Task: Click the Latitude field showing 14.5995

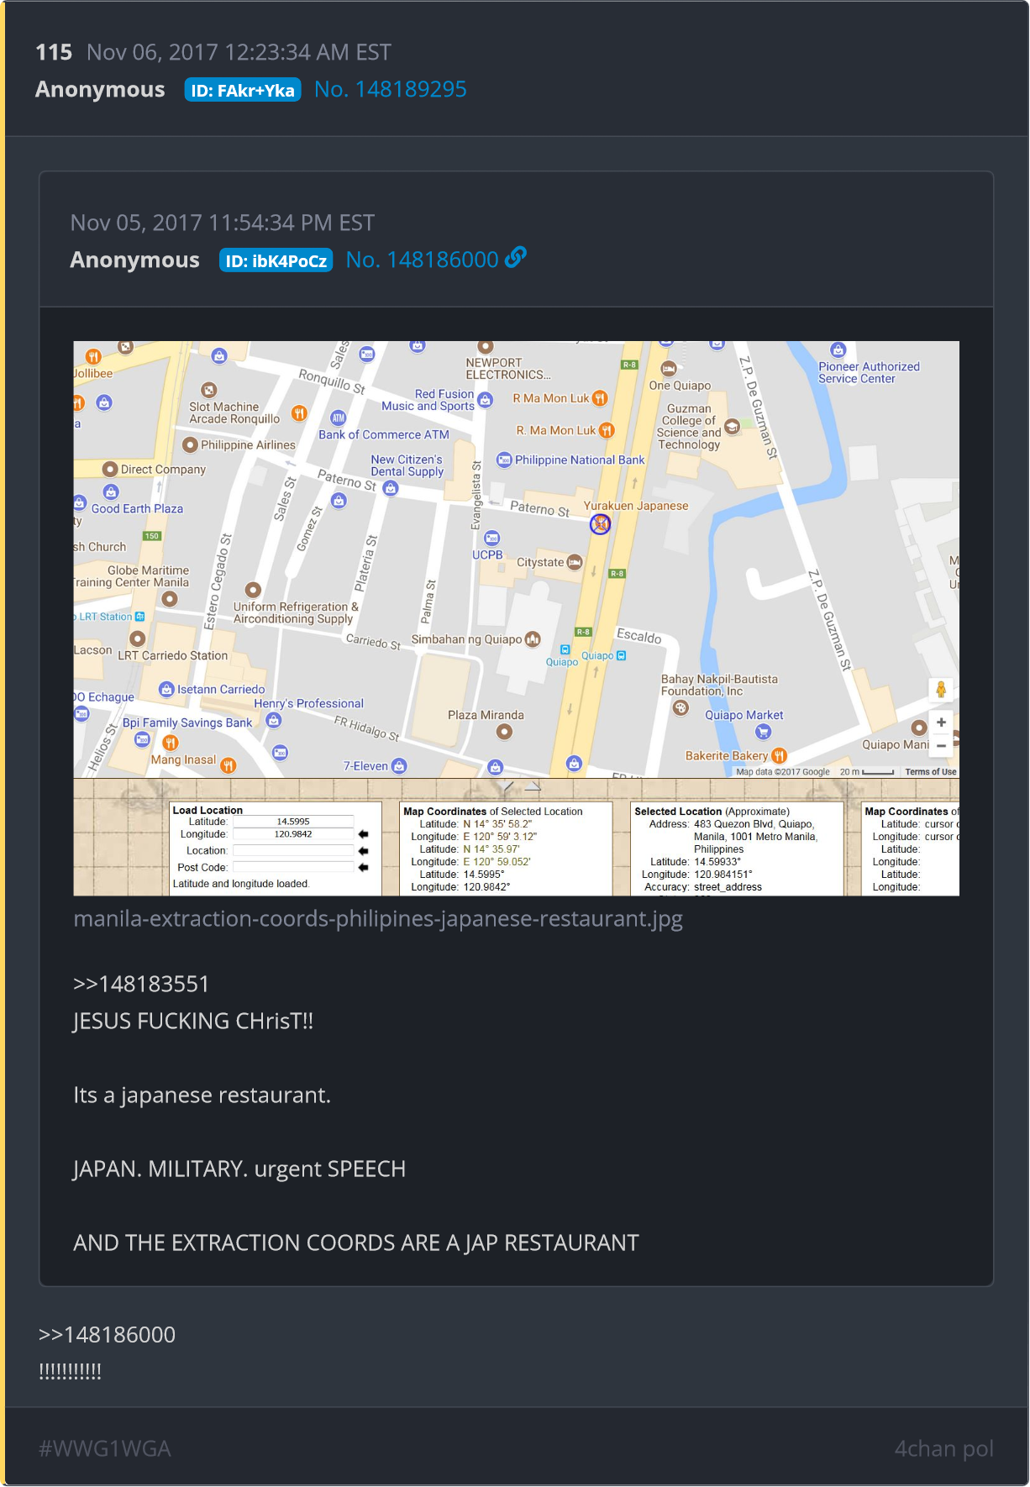Action: pyautogui.click(x=293, y=822)
